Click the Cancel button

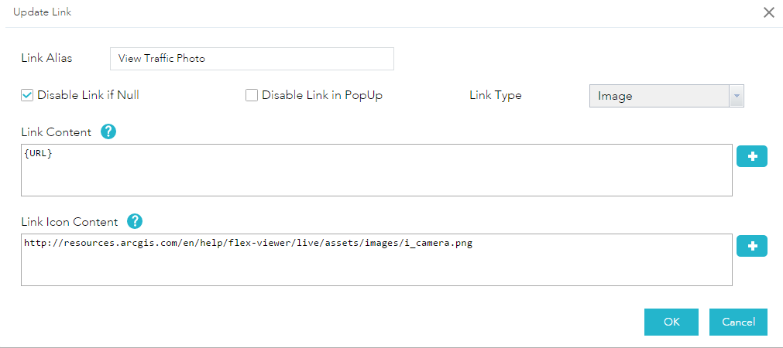(738, 322)
